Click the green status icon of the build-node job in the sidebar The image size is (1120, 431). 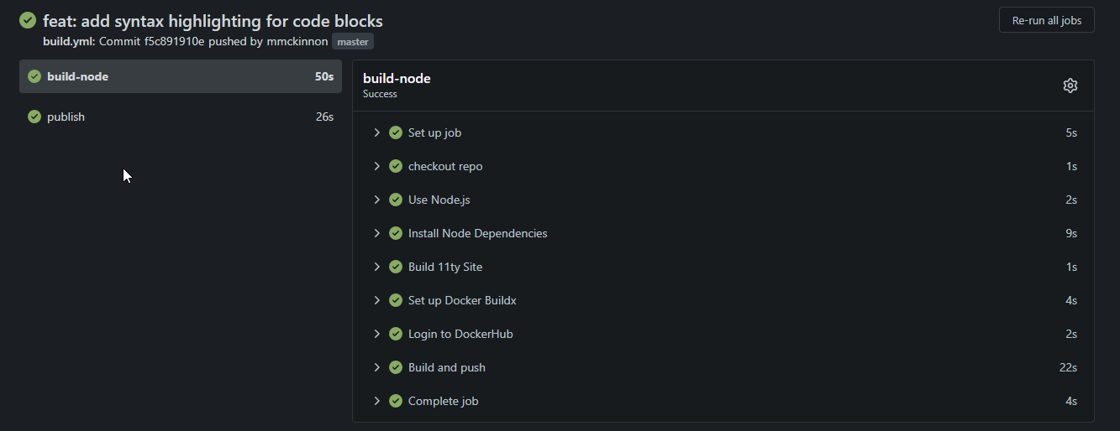34,76
